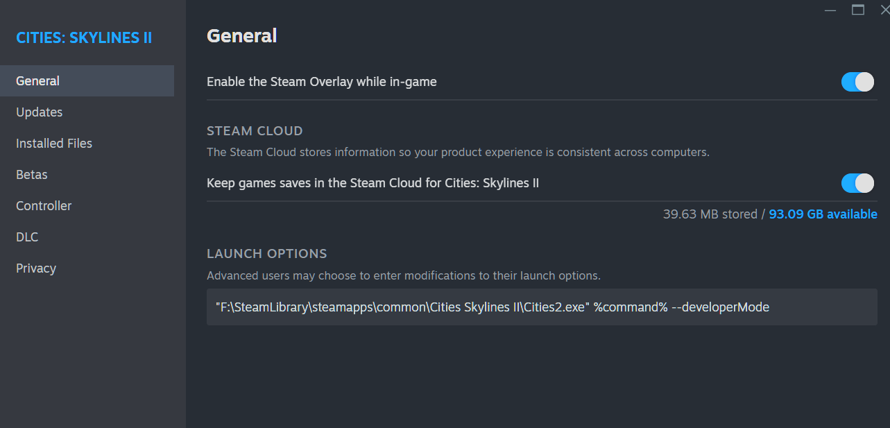The height and width of the screenshot is (428, 890).
Task: Turn off Steam Cloud saves for Cities: Skylines II
Action: point(857,183)
